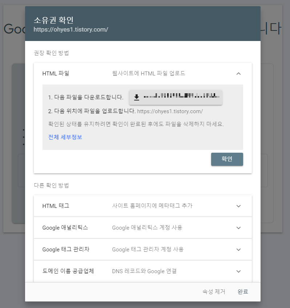
Task: Click the Google 태그 관리자 계정 사용 description
Action: point(148,250)
